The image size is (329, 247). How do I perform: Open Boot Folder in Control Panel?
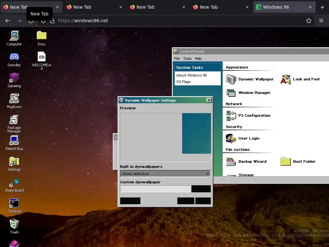pyautogui.click(x=298, y=161)
